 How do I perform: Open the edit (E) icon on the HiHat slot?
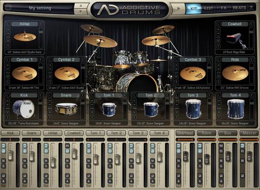click(41, 24)
